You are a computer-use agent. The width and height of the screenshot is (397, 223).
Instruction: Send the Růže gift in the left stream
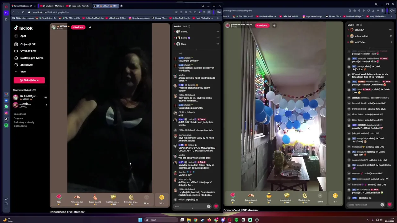pyautogui.click(x=59, y=199)
